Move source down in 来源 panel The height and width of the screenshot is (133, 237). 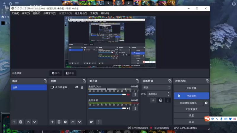point(79,122)
